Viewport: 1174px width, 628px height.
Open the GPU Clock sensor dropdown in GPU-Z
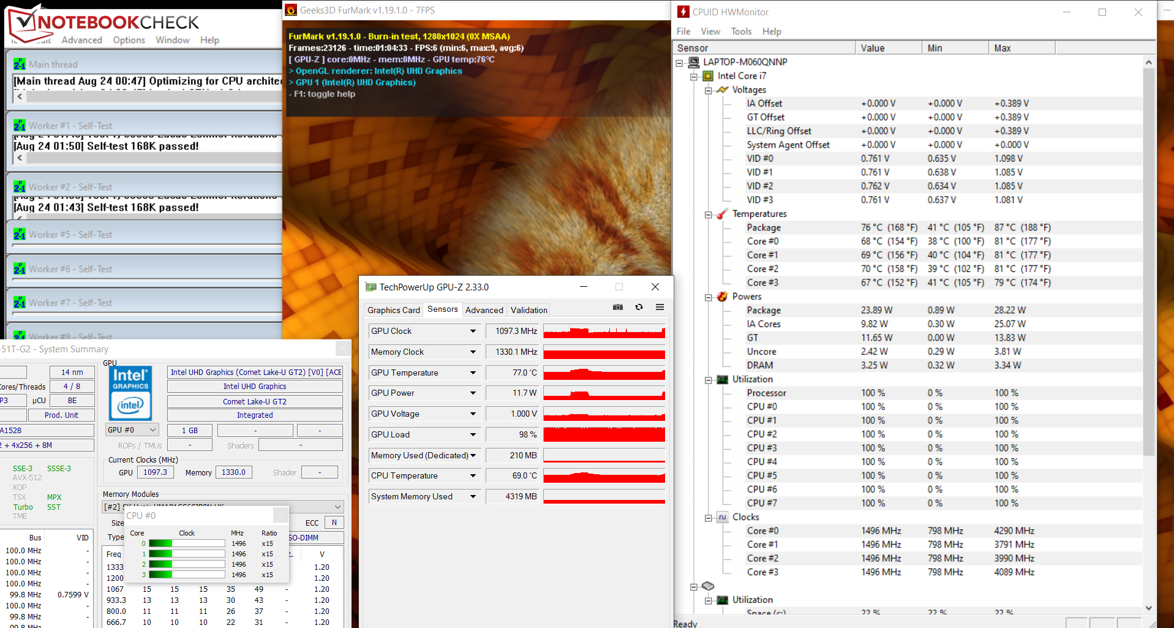tap(473, 331)
